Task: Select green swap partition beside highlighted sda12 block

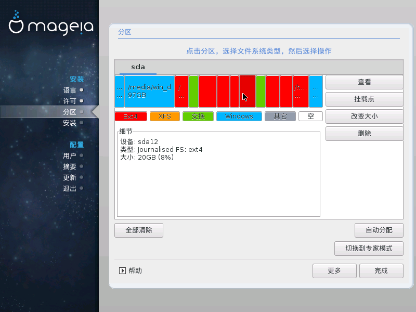Action: (x=261, y=92)
